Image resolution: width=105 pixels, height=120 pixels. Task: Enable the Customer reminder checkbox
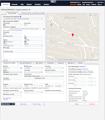pos(69,78)
